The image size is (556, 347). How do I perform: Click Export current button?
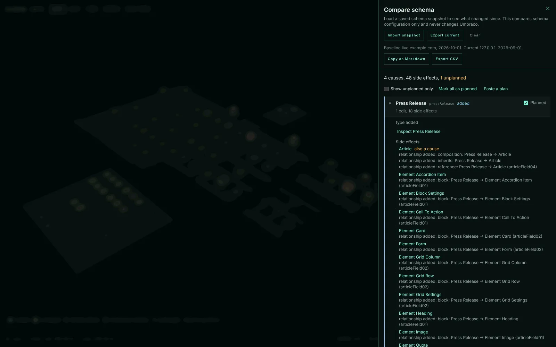(445, 35)
